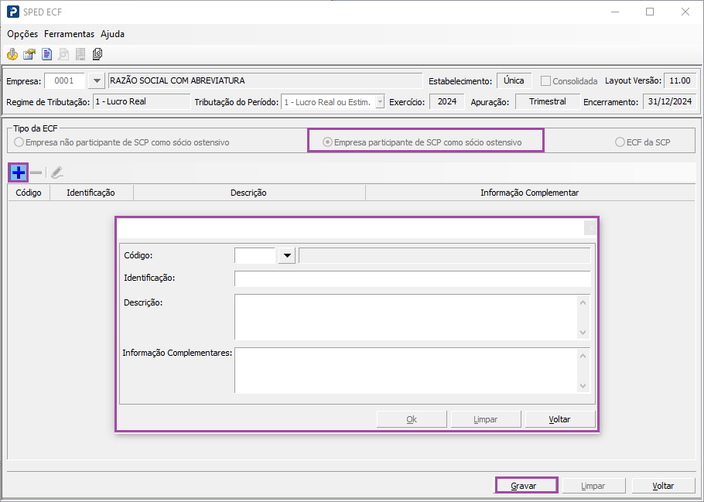
Task: Click Informação Complementares scrollbar down arrow
Action: (x=583, y=386)
